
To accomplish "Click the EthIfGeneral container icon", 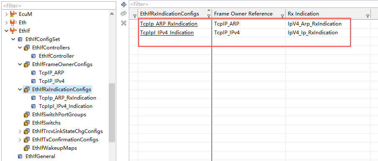I will click(20, 156).
